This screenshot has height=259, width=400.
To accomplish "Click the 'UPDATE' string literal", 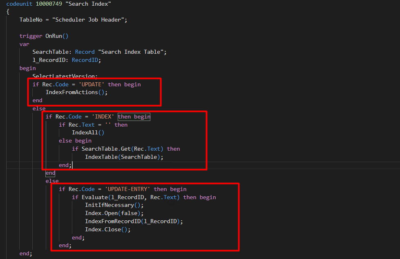I will tap(92, 84).
